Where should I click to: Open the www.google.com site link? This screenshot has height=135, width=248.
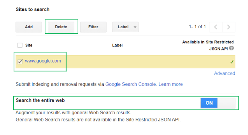43,61
